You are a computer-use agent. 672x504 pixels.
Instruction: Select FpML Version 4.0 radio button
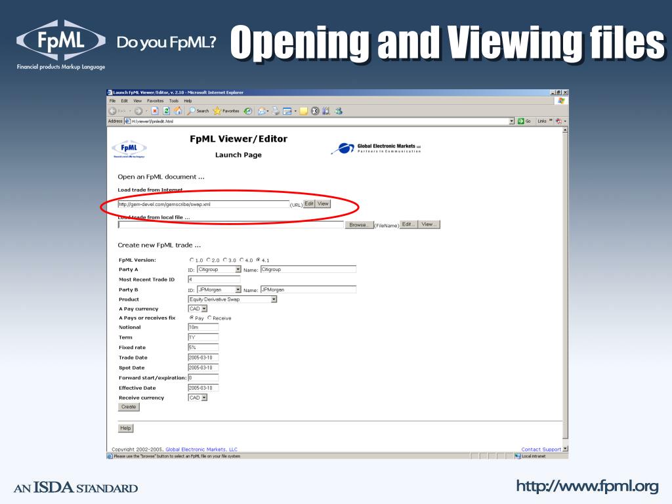click(x=241, y=260)
